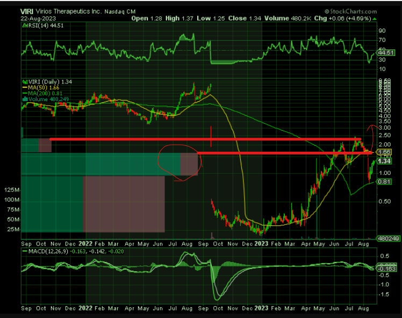The image size is (402, 318).
Task: Click the 25M volume axis label
Action: 13,229
